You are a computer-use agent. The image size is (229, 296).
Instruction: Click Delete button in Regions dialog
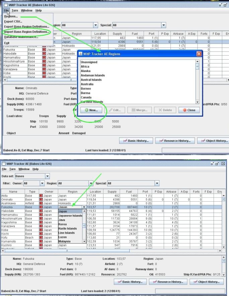[x=165, y=110]
